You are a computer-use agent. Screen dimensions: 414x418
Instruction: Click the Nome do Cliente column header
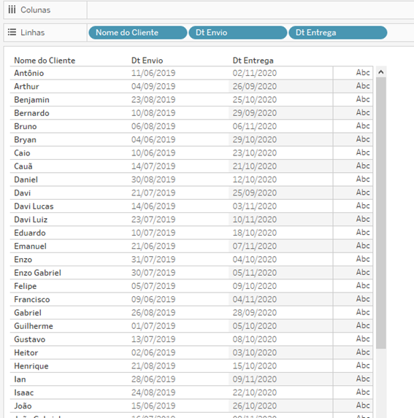(45, 61)
